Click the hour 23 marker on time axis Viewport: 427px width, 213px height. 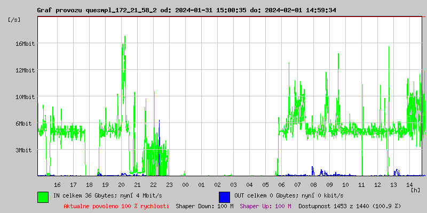pos(169,185)
